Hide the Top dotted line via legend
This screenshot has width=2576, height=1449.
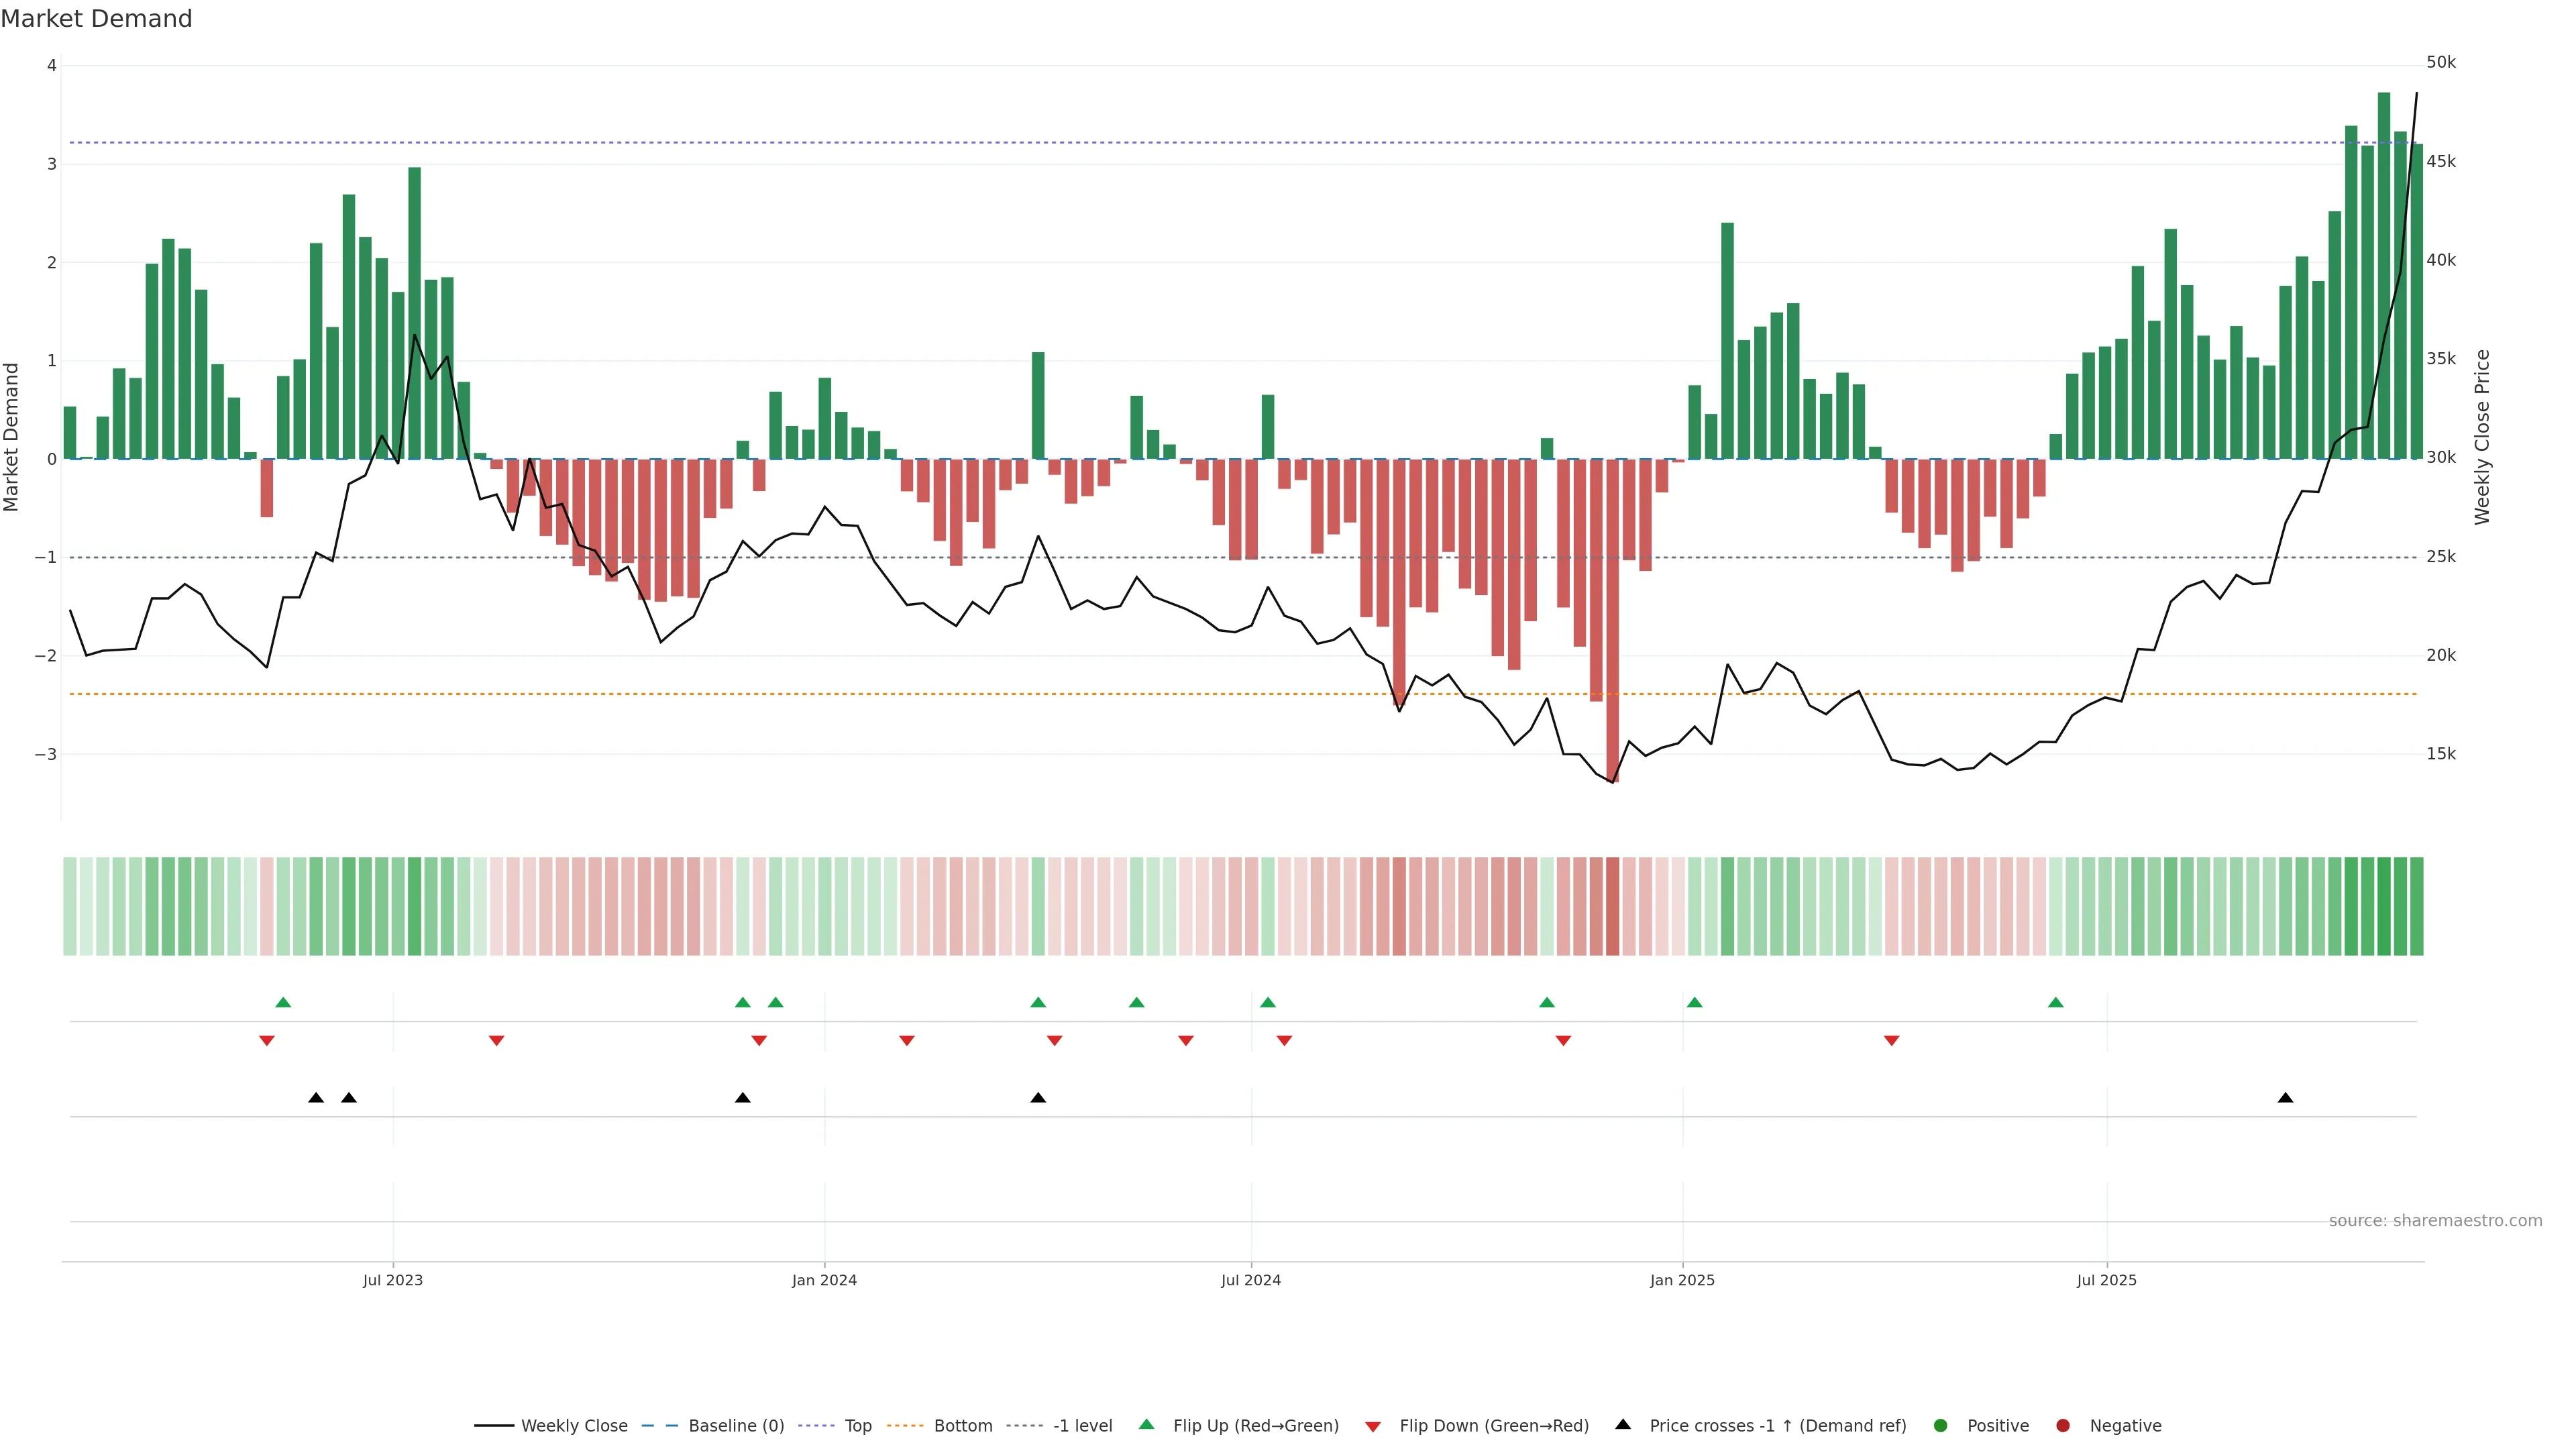coord(857,1426)
